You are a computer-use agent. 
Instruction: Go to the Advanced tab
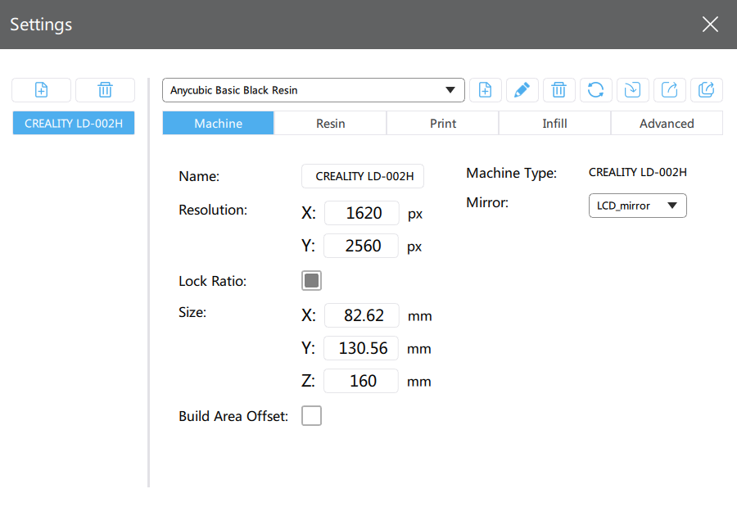pyautogui.click(x=667, y=123)
